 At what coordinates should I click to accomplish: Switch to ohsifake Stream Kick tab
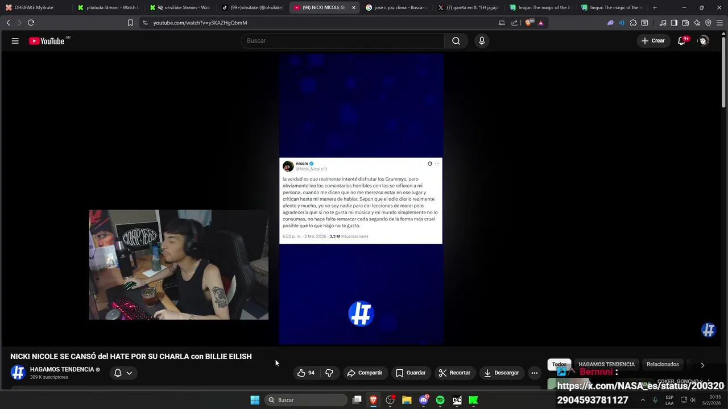[x=180, y=7]
